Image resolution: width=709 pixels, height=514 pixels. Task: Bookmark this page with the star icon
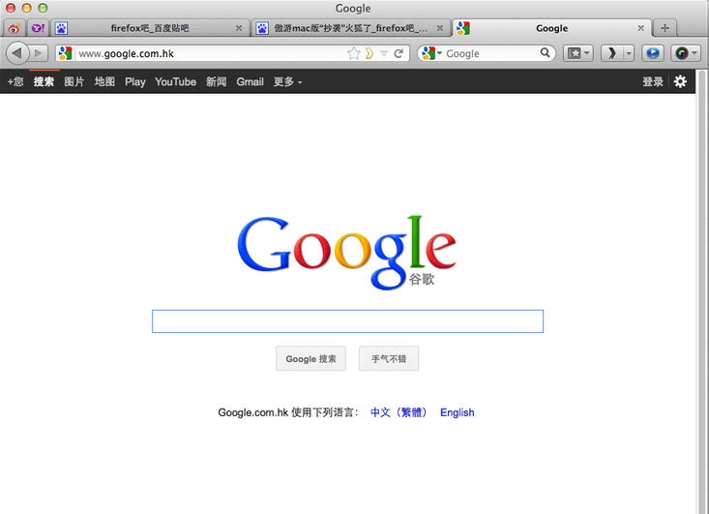click(354, 53)
